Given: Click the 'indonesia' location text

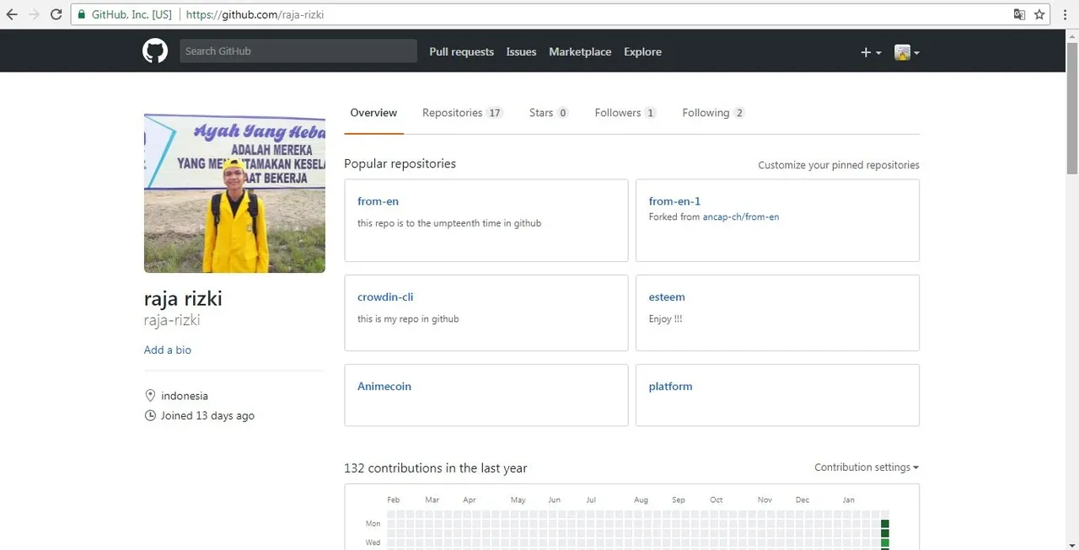Looking at the screenshot, I should [x=185, y=396].
